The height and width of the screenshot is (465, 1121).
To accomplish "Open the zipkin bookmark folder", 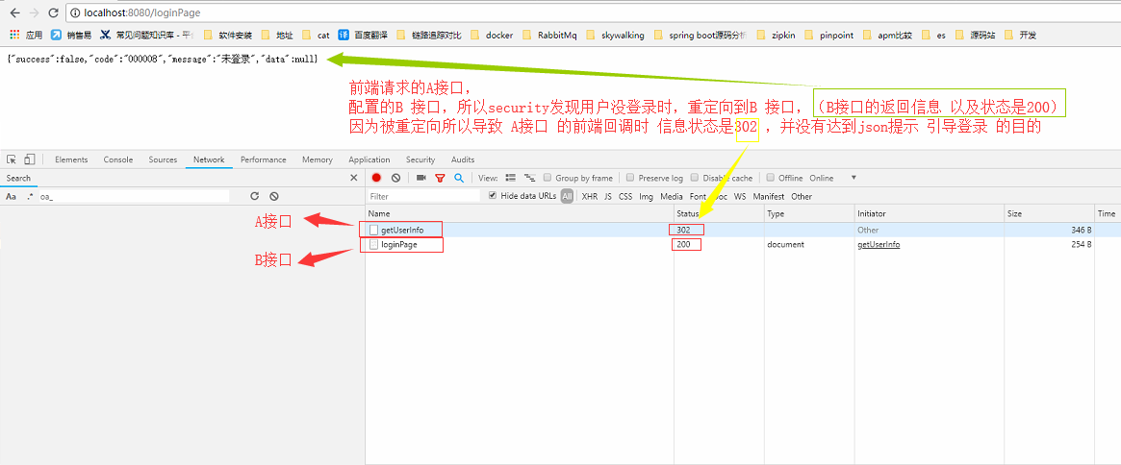I will tap(776, 35).
